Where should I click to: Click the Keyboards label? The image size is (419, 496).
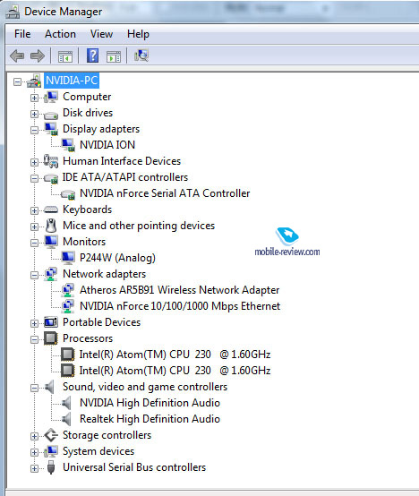[x=87, y=210]
